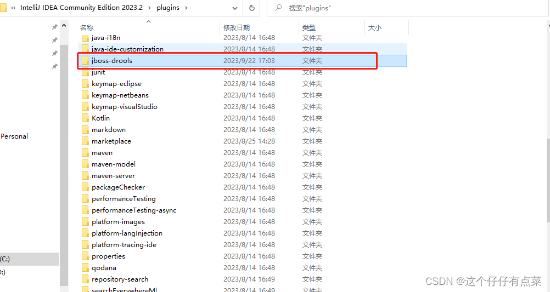
Task: Click the packageChecker folder icon
Action: [x=85, y=187]
